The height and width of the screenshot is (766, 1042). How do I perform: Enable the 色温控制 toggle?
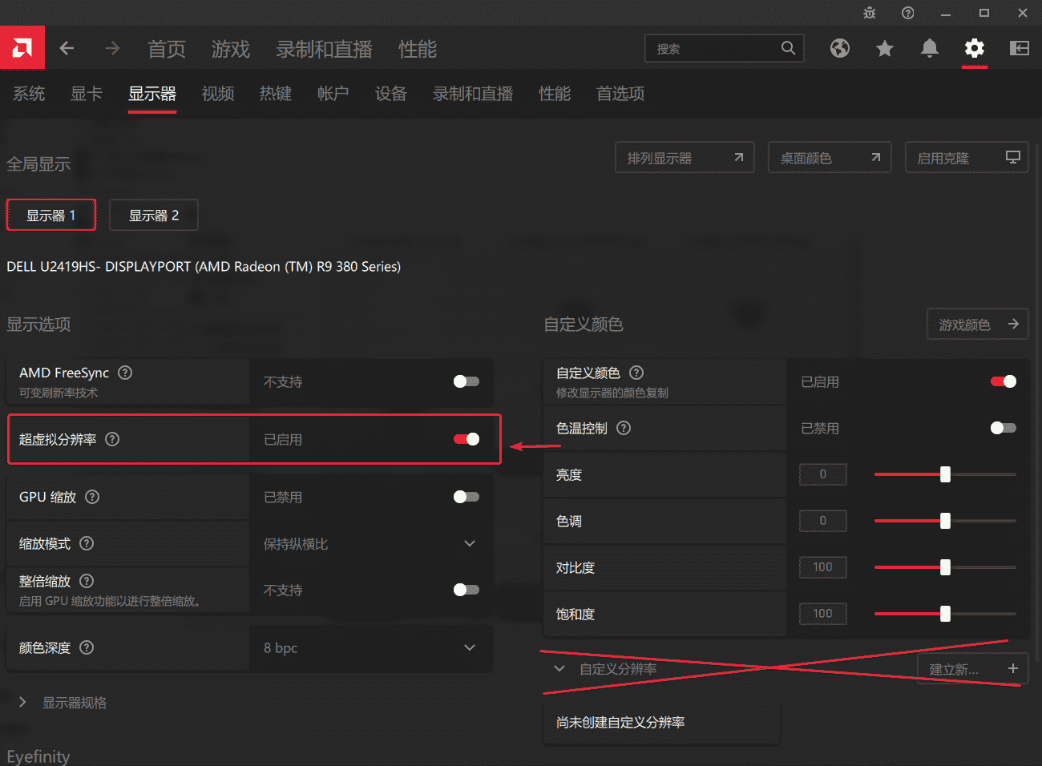point(1003,428)
